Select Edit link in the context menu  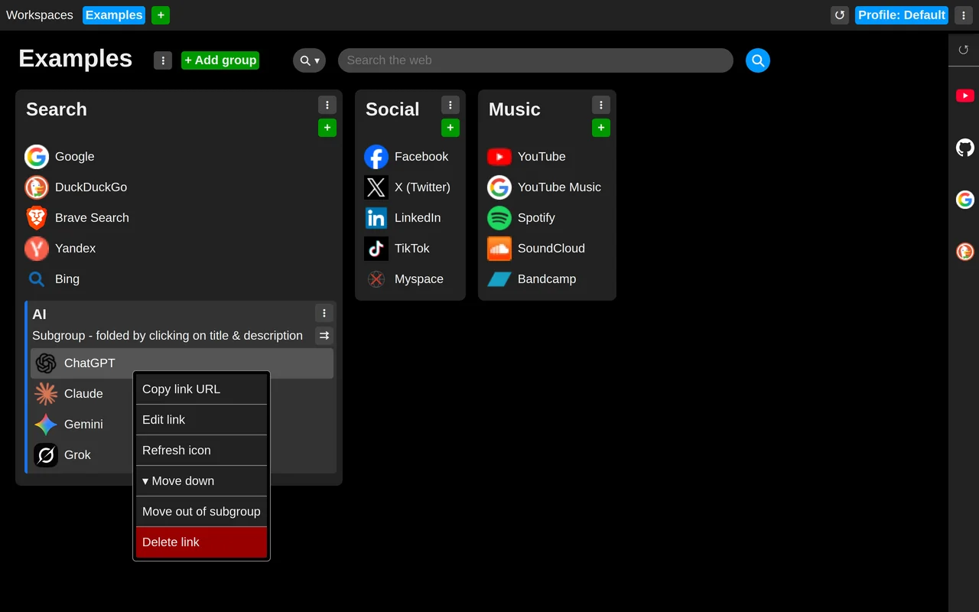pos(202,420)
